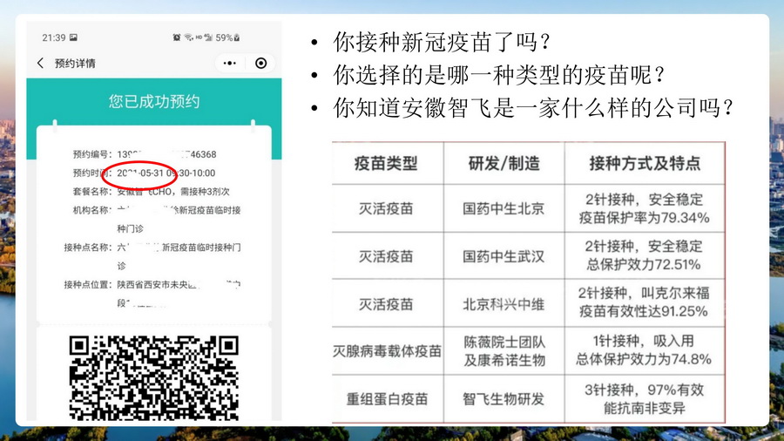Image resolution: width=784 pixels, height=441 pixels.
Task: Click the 21:39 clock text
Action: click(x=54, y=37)
